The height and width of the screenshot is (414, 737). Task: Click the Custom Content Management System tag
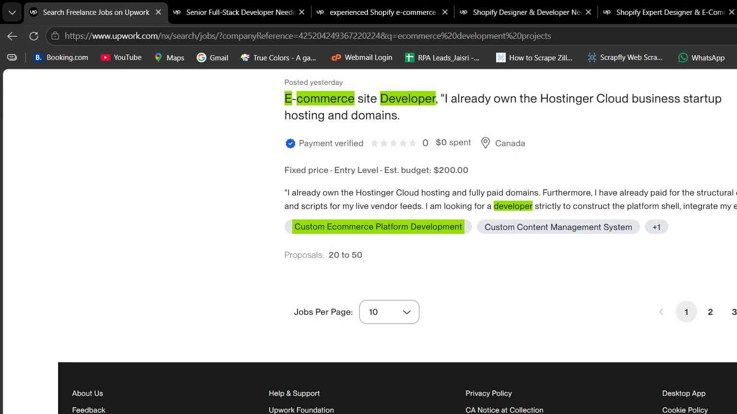click(x=558, y=227)
